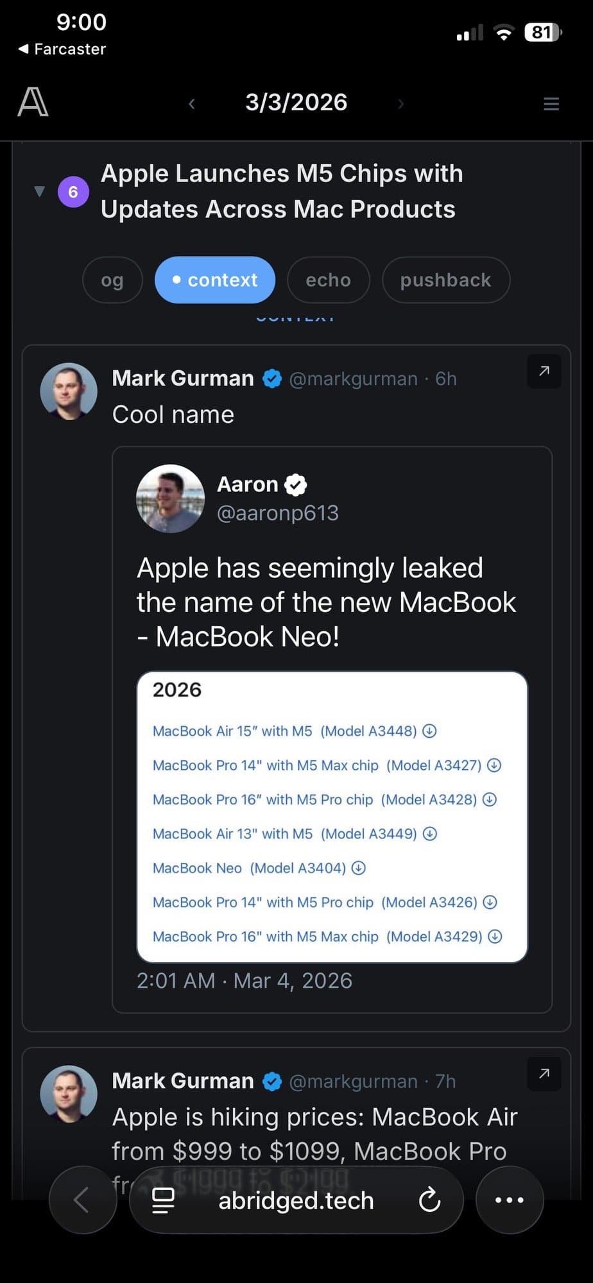Check battery level indicator showing 81
This screenshot has width=593, height=1283.
542,32
